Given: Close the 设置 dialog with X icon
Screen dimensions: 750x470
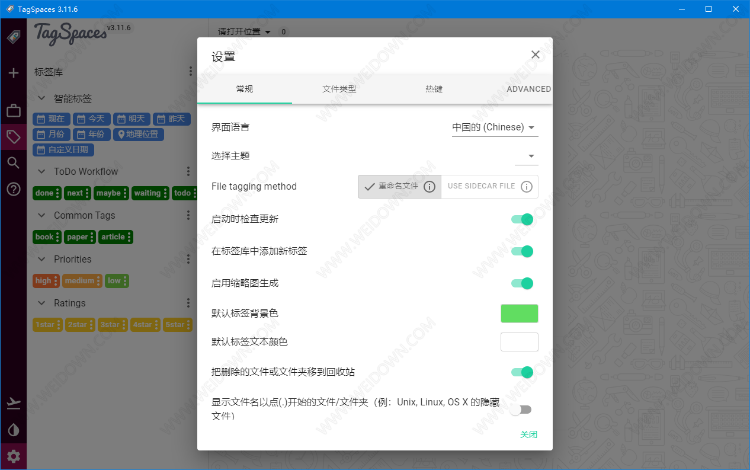Looking at the screenshot, I should click(x=536, y=55).
